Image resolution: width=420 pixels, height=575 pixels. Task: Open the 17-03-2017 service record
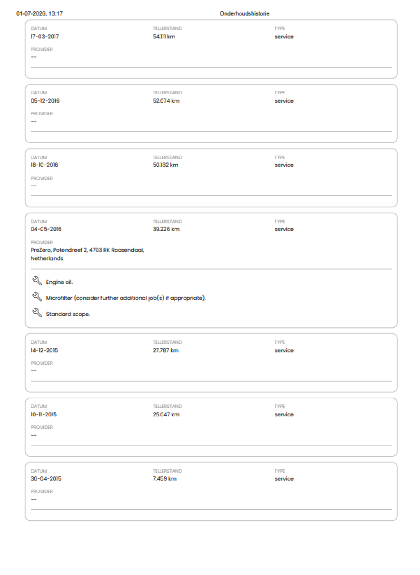[211, 49]
